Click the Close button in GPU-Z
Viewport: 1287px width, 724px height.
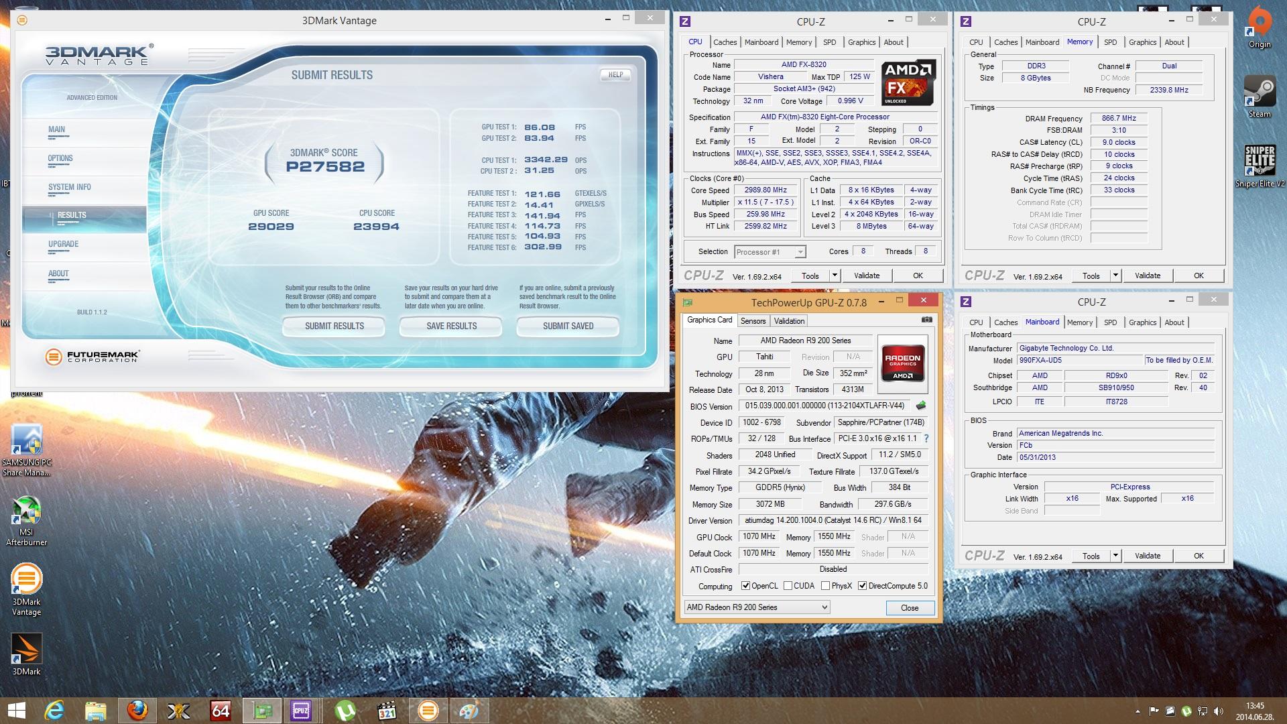[x=910, y=608]
